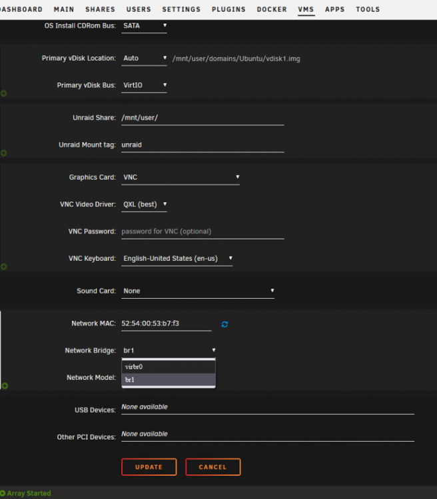The image size is (437, 499).
Task: Open the Graphics Card VNC dropdown
Action: tap(181, 178)
